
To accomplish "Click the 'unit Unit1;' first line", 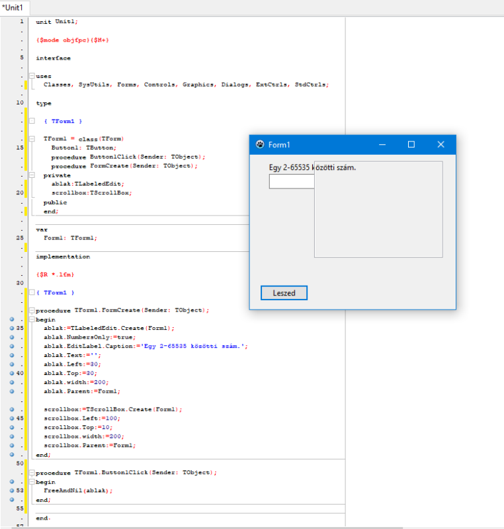I will point(57,22).
